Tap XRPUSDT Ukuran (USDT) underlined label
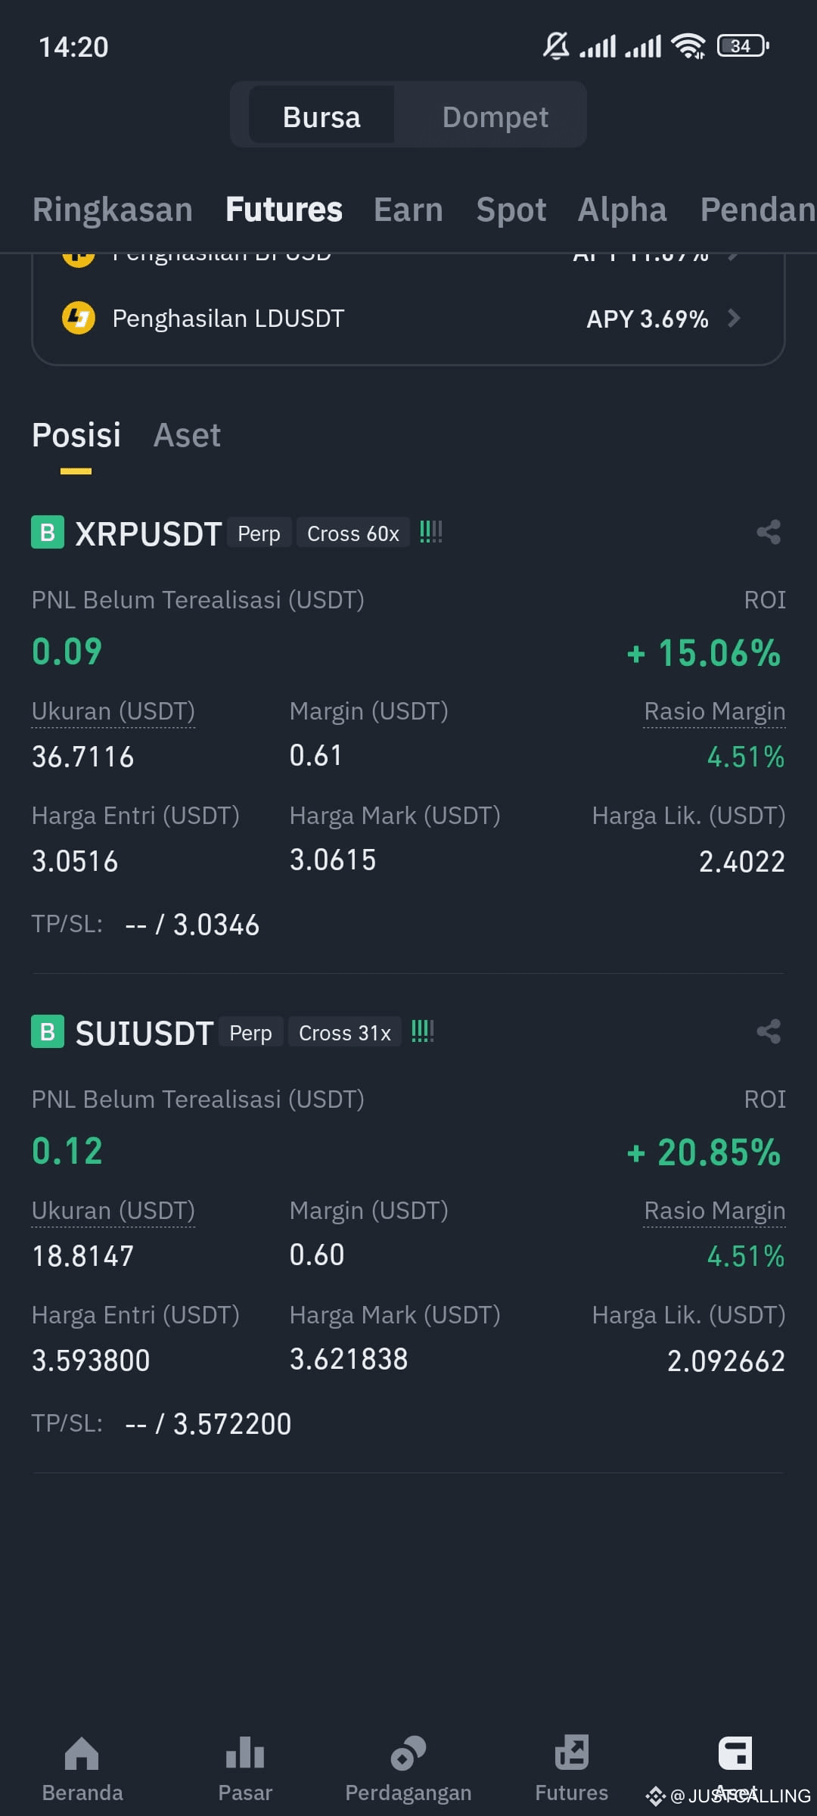 113,711
